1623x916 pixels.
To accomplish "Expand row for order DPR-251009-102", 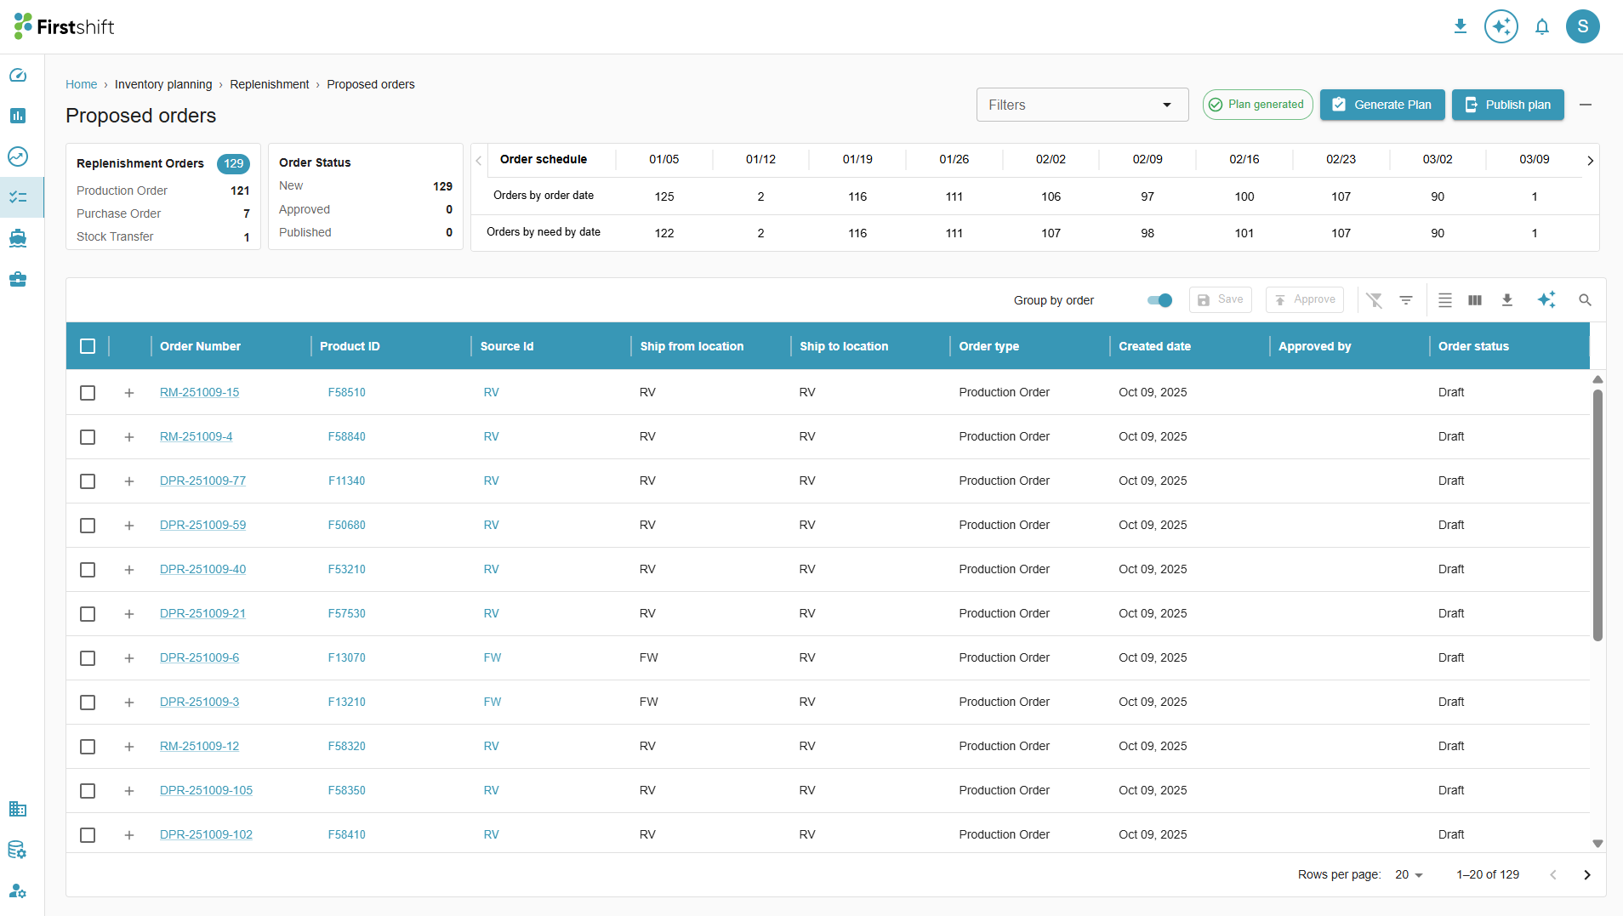I will tap(129, 835).
